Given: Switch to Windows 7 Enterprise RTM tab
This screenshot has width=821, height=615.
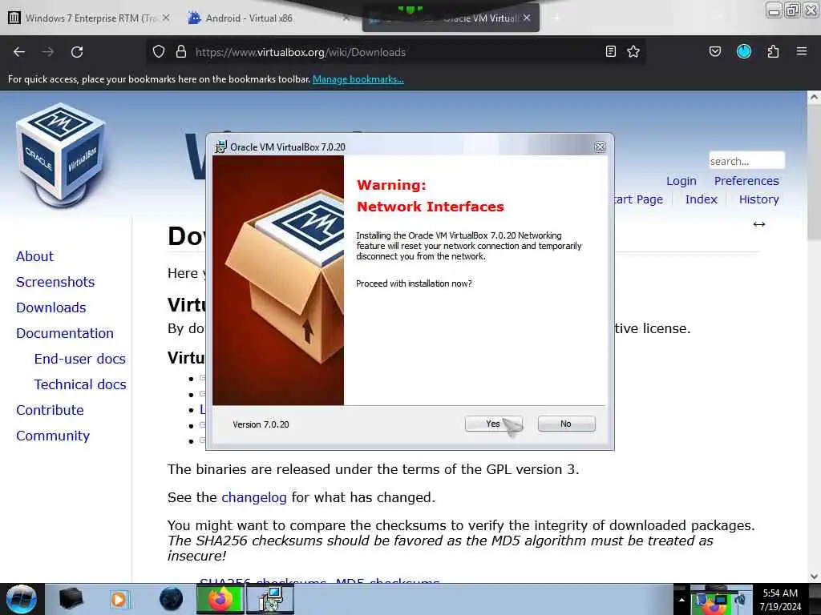Looking at the screenshot, I should click(90, 18).
